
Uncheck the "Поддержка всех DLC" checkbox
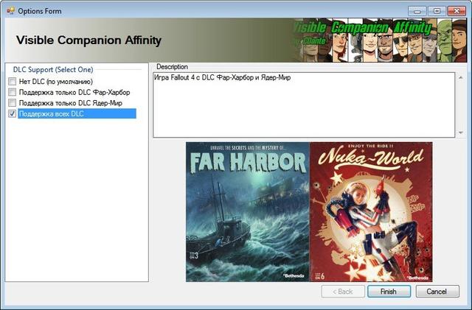tap(12, 113)
